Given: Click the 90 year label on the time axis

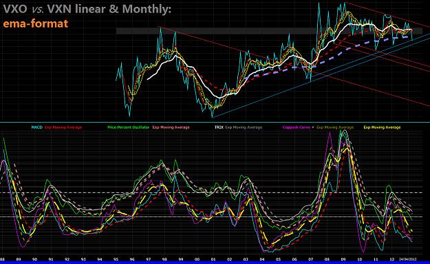Looking at the screenshot, I should pyautogui.click(x=34, y=259).
